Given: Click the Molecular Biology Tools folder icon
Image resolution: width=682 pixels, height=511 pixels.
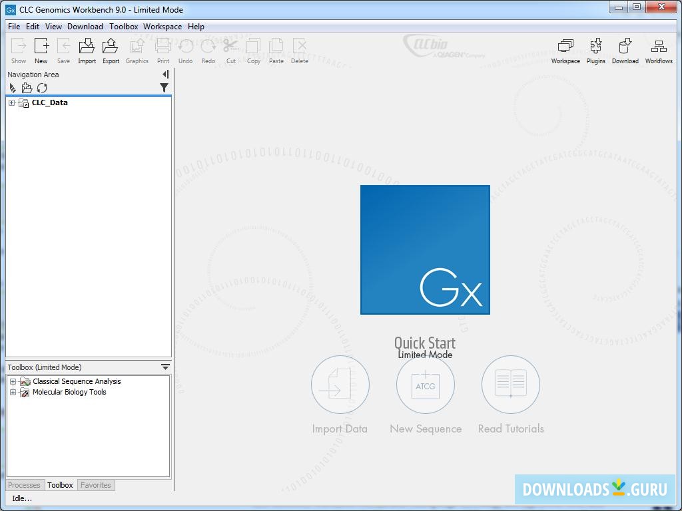Looking at the screenshot, I should click(25, 393).
